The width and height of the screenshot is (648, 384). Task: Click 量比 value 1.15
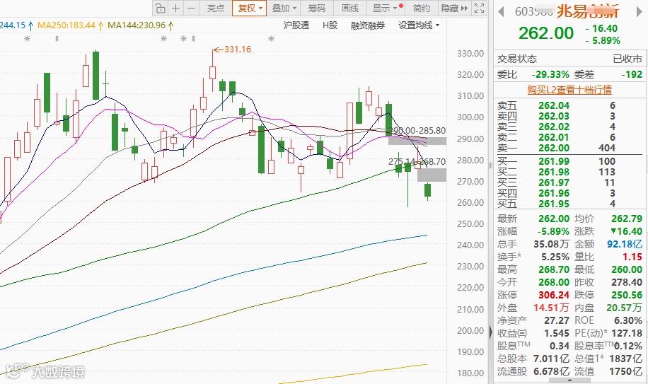click(632, 257)
